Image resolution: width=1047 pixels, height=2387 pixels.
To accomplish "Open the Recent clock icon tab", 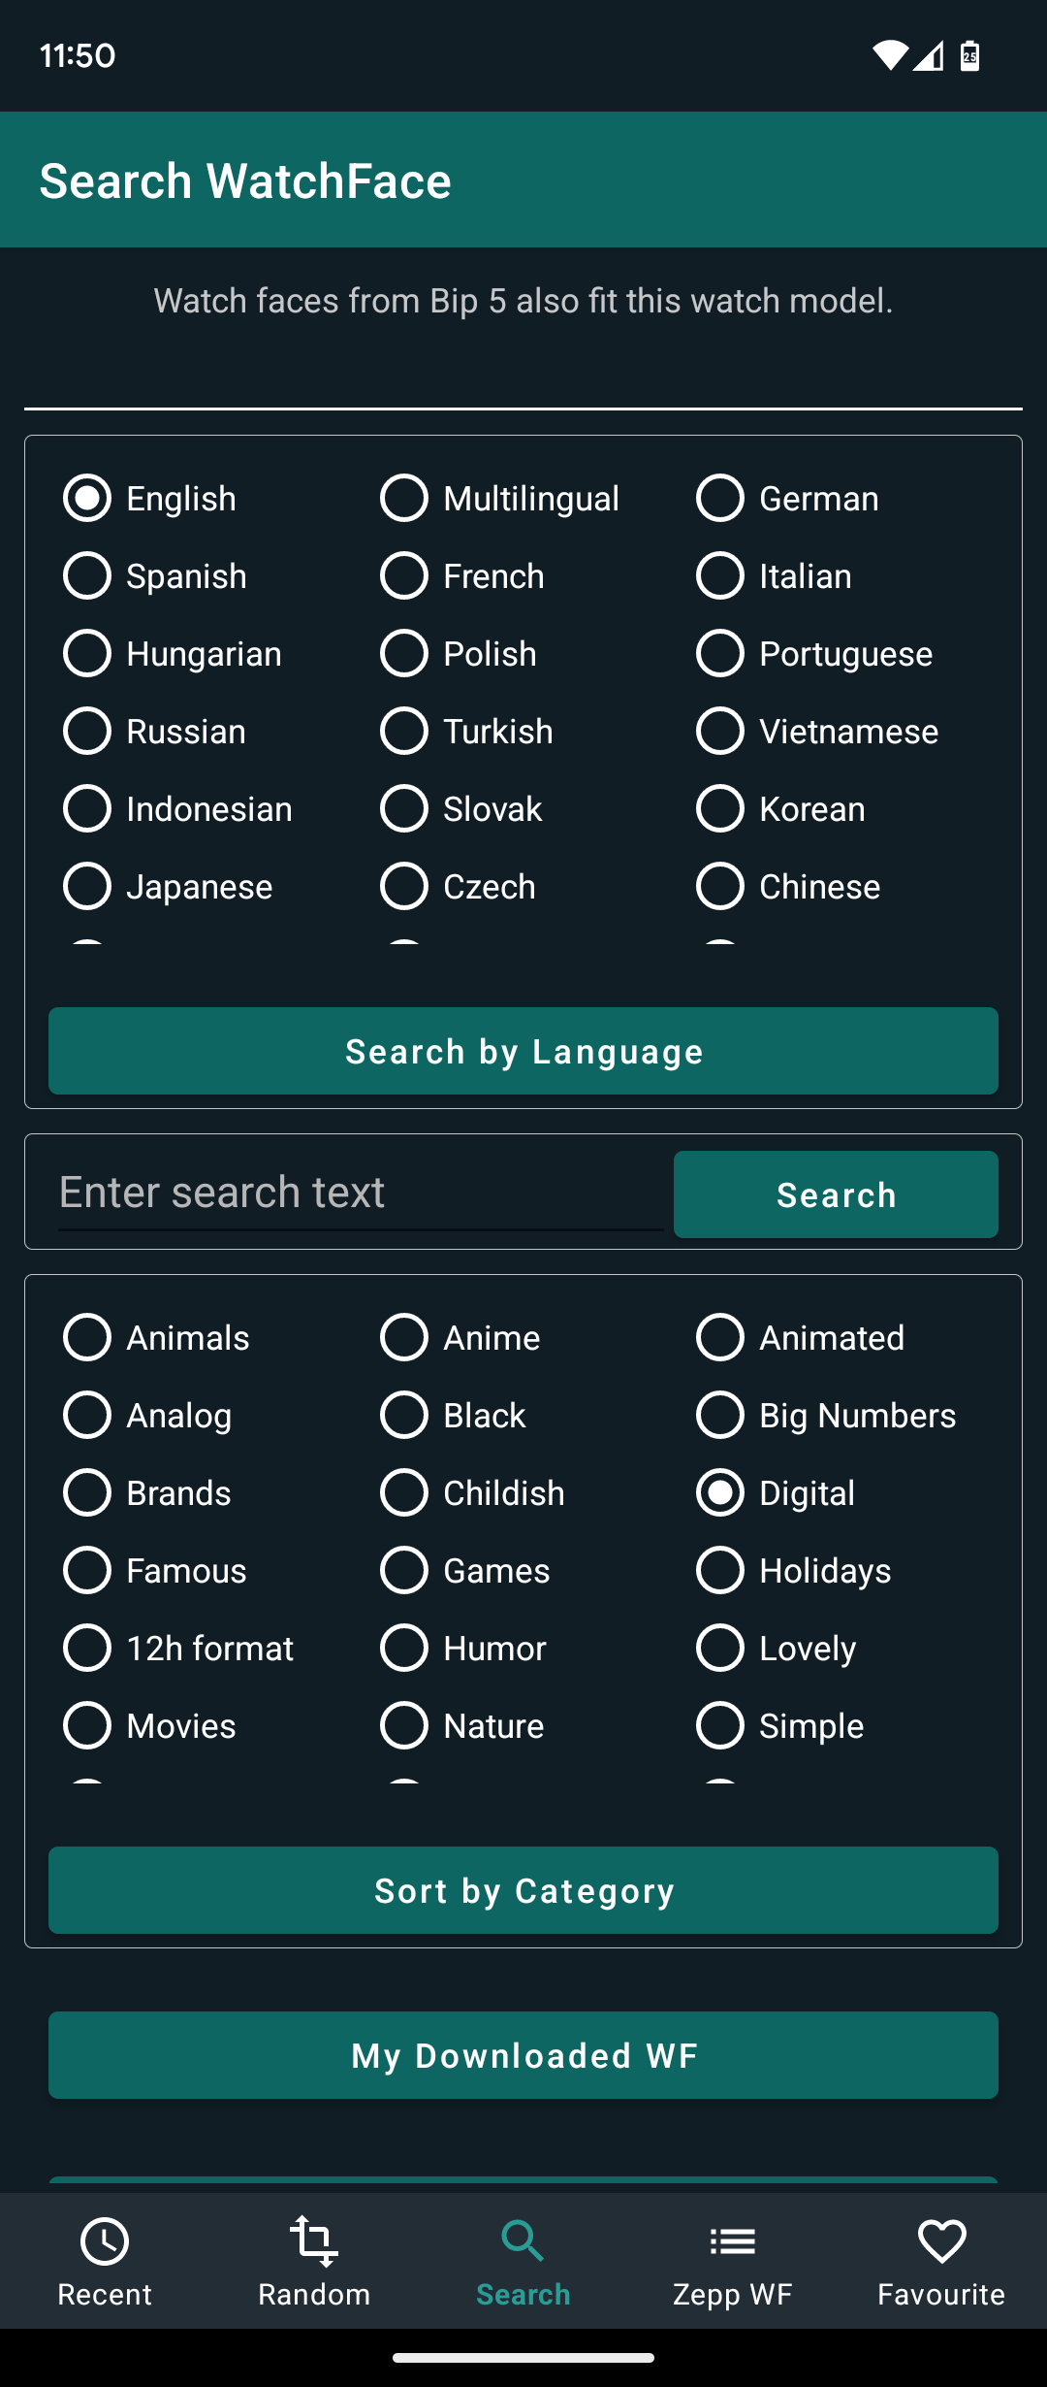I will coord(105,2241).
